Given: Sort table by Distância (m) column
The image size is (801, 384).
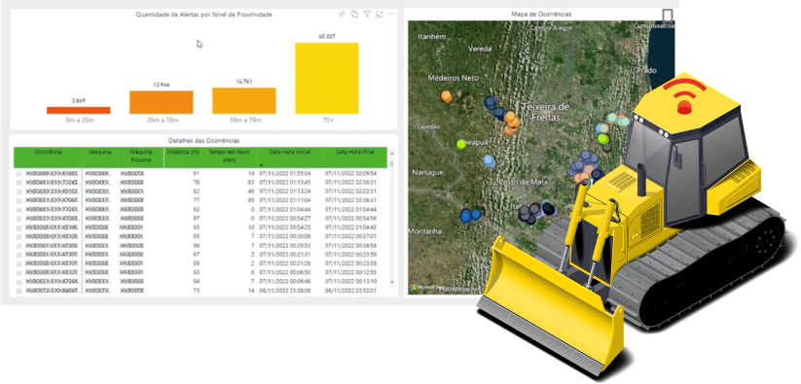Looking at the screenshot, I should coord(182,152).
